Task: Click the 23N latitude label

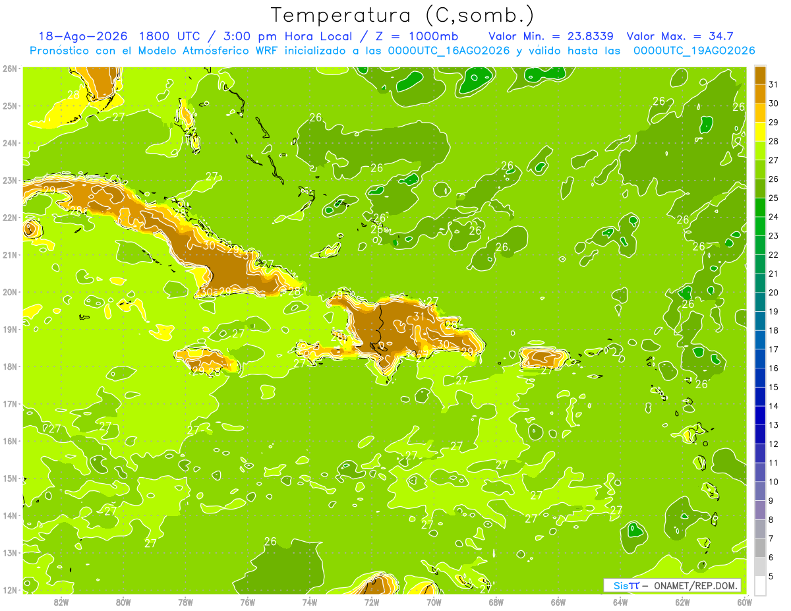Action: tap(10, 180)
